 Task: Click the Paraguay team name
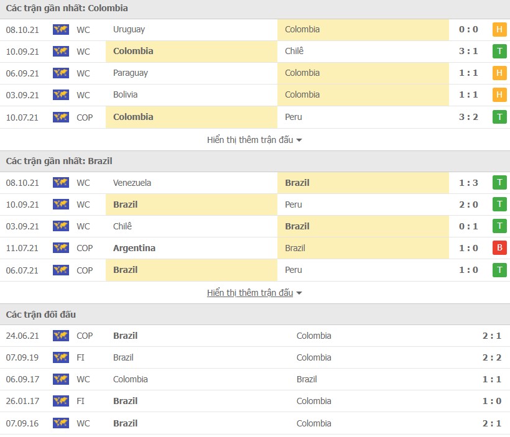[131, 73]
